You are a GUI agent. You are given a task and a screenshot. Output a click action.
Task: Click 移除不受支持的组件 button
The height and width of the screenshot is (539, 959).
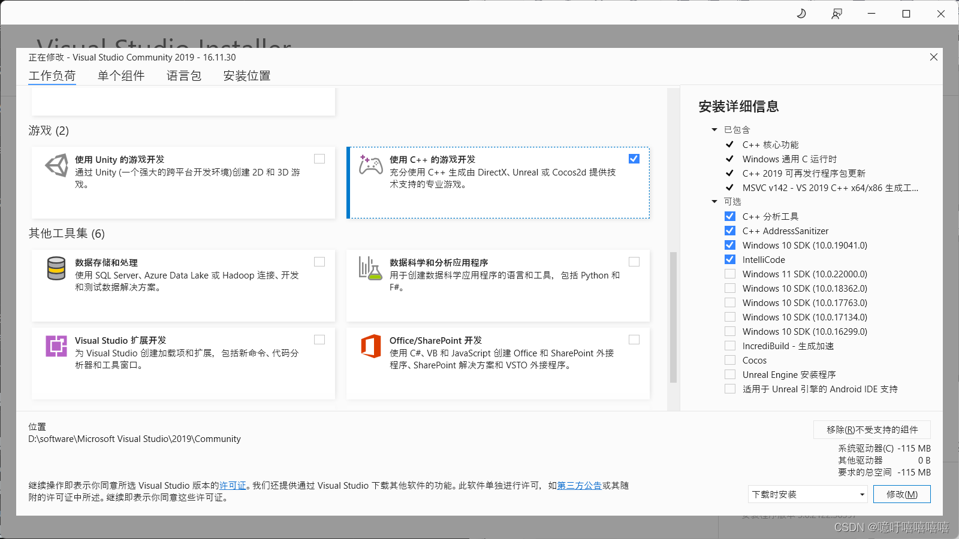pos(872,429)
